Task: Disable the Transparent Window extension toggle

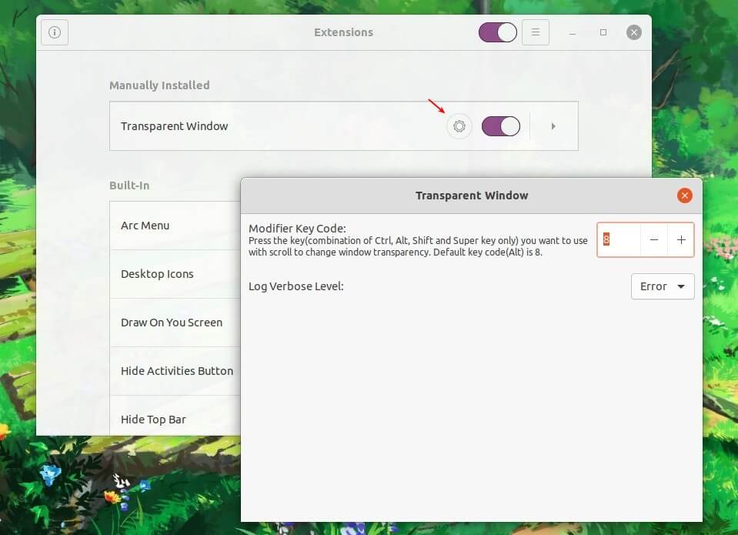Action: (x=500, y=125)
